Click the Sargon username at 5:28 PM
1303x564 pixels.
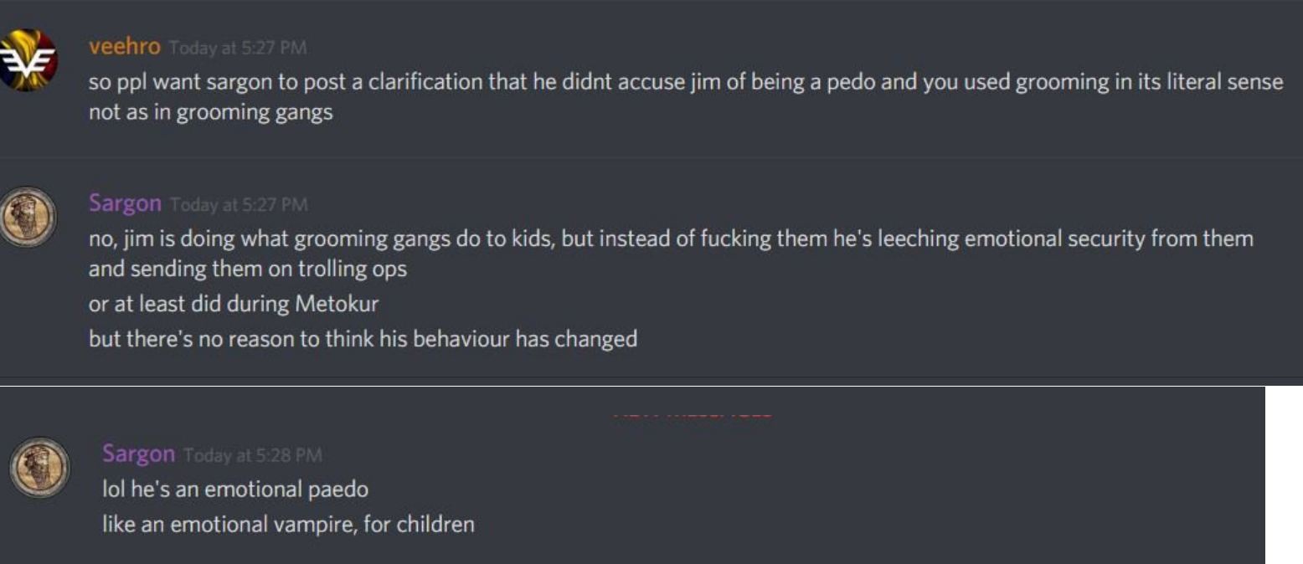pos(138,454)
